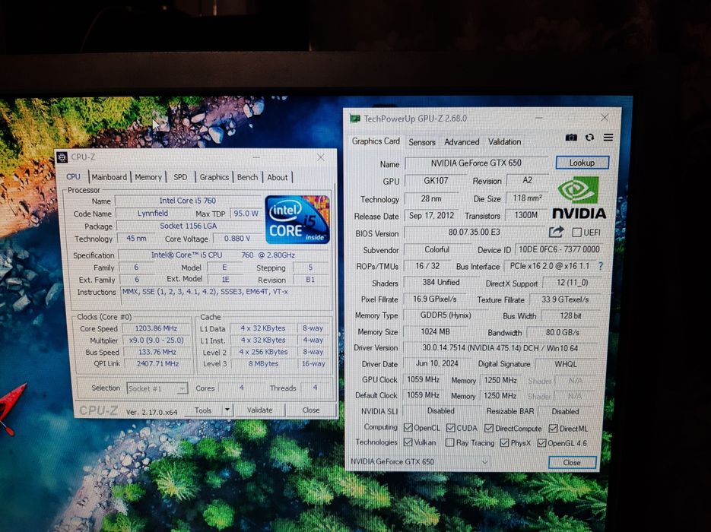Toggle the DirectCompute checkbox
Viewport: 711px width, 532px height.
[489, 428]
